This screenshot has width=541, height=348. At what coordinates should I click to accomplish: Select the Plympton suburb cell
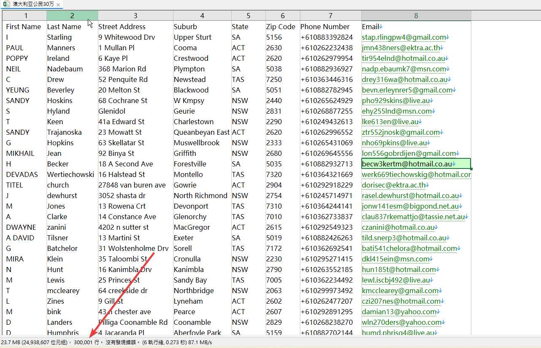click(x=202, y=69)
